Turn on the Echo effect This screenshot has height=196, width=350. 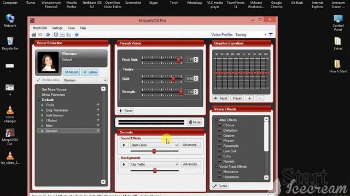pyautogui.click(x=227, y=156)
